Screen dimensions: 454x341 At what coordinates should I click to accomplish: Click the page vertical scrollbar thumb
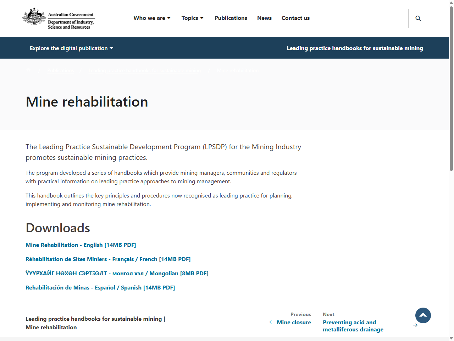tap(451, 88)
